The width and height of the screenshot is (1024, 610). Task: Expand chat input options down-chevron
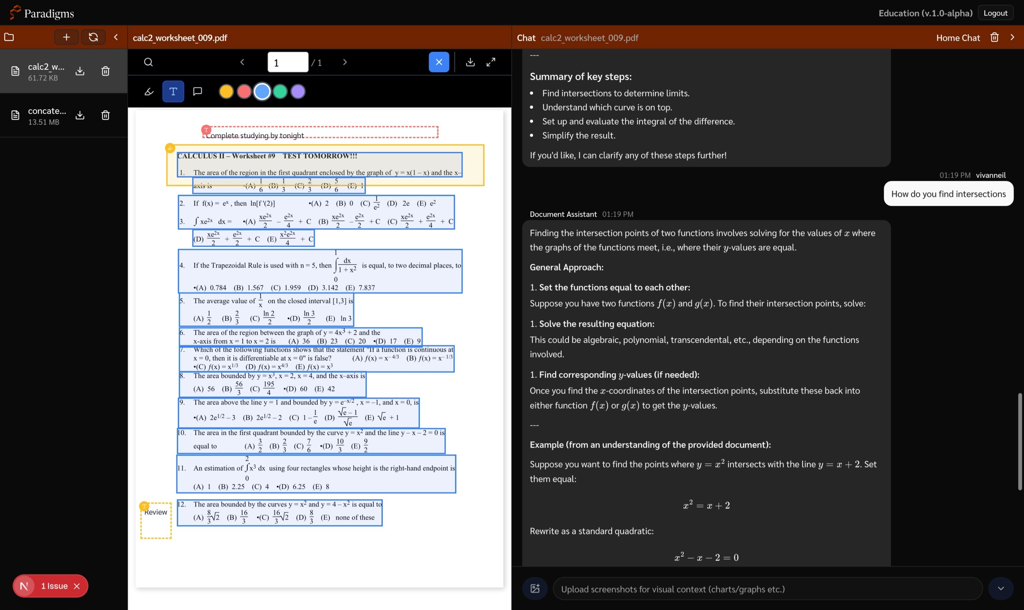tap(1001, 588)
